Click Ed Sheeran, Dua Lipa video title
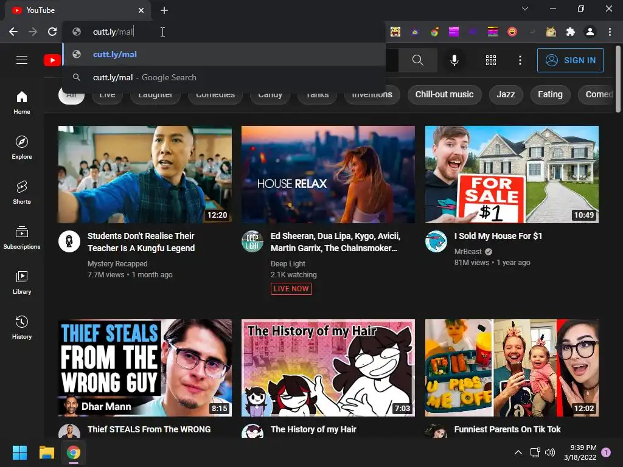This screenshot has height=467, width=623. tap(335, 242)
